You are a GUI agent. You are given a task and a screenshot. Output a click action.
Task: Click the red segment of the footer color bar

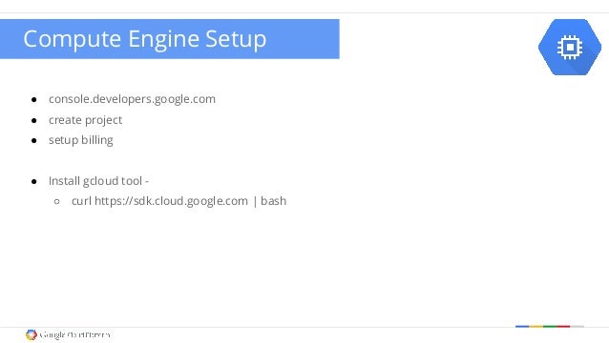563,327
